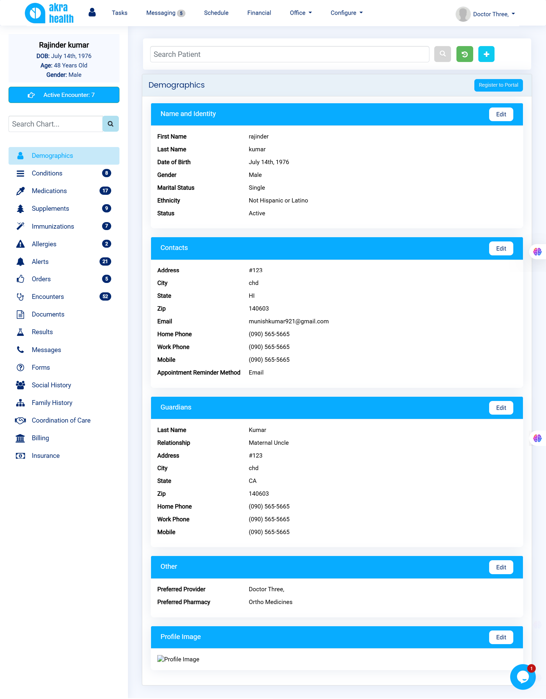This screenshot has height=699, width=546.
Task: Open Alerts list with 21 badge
Action: tap(40, 261)
